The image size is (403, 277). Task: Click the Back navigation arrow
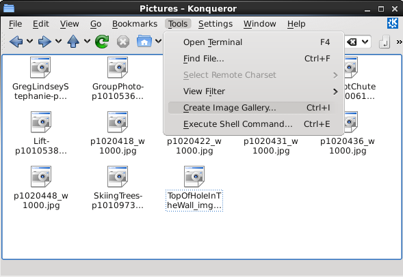pos(16,42)
